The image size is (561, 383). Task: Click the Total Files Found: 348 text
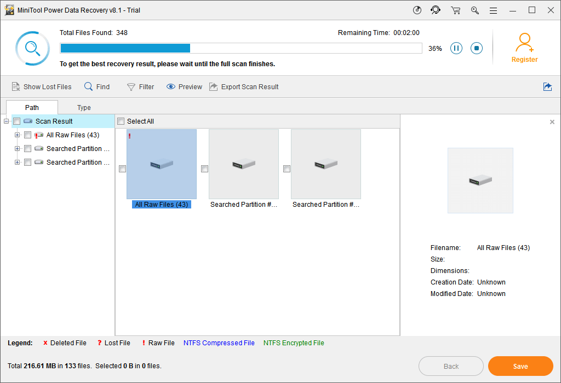(x=93, y=33)
